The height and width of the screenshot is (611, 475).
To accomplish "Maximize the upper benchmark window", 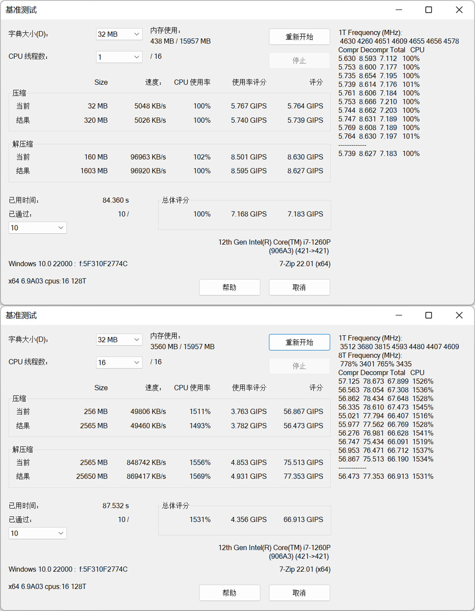I will [x=428, y=10].
